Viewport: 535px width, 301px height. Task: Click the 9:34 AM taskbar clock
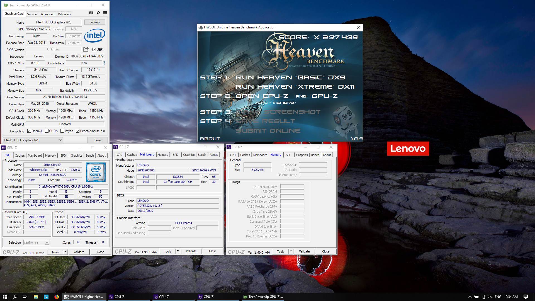[512, 297]
